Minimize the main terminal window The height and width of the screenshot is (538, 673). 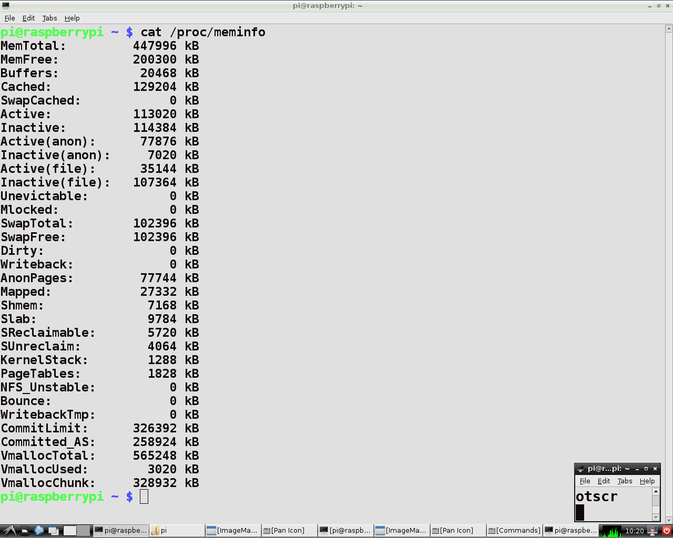(650, 6)
